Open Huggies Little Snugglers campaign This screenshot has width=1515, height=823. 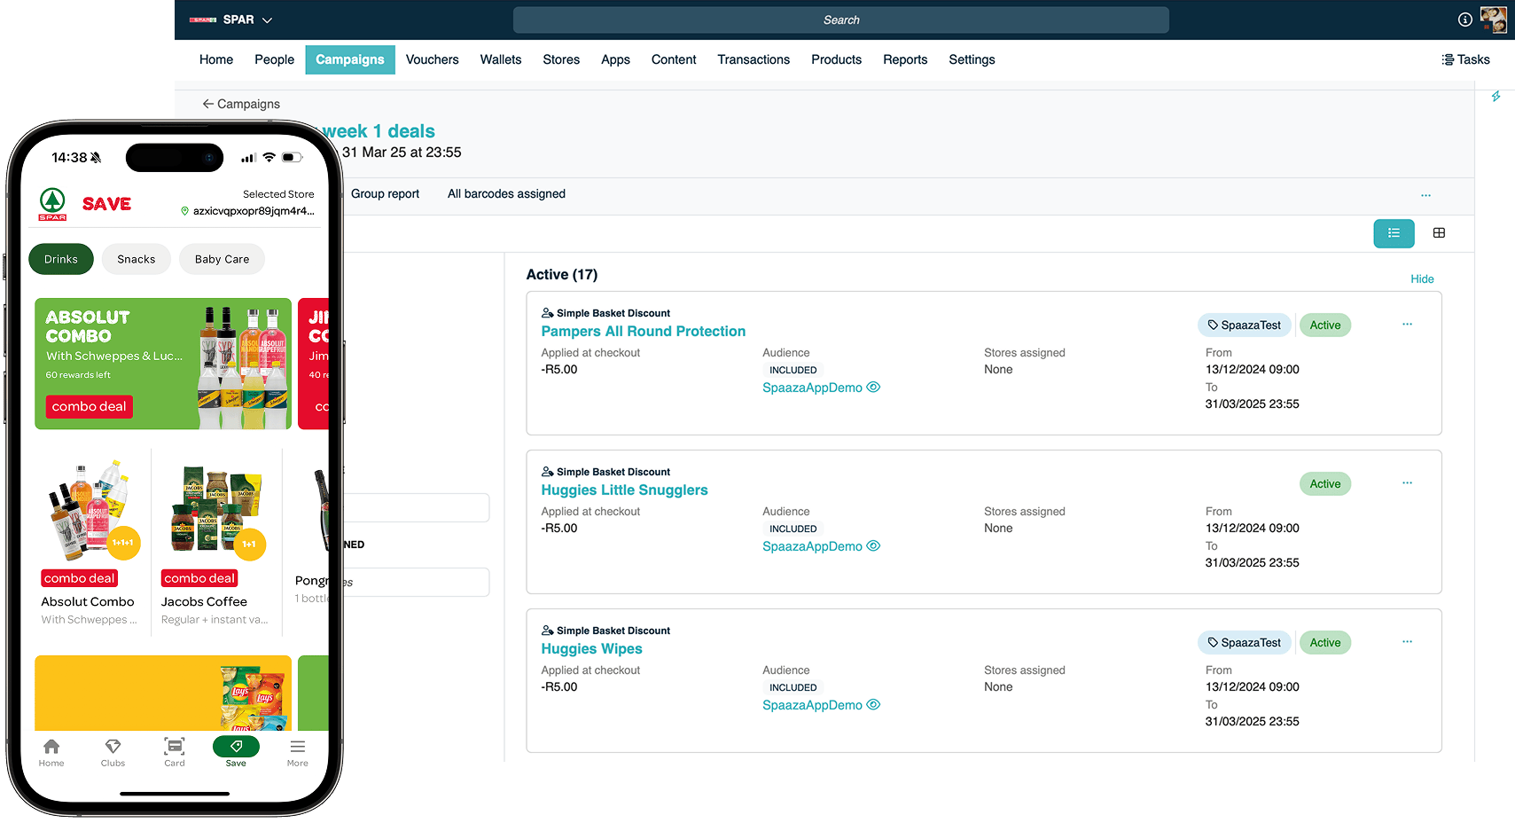(625, 490)
